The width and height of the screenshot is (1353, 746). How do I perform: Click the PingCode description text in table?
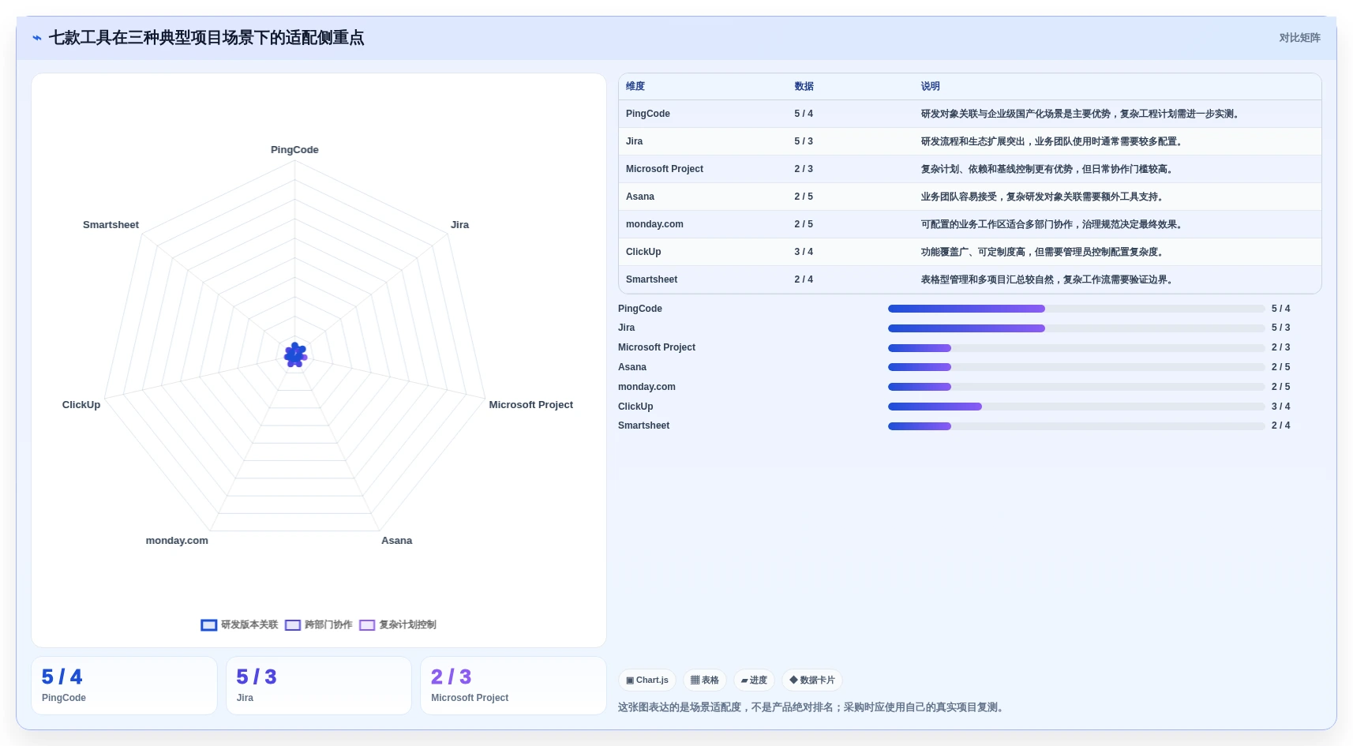coord(1081,114)
